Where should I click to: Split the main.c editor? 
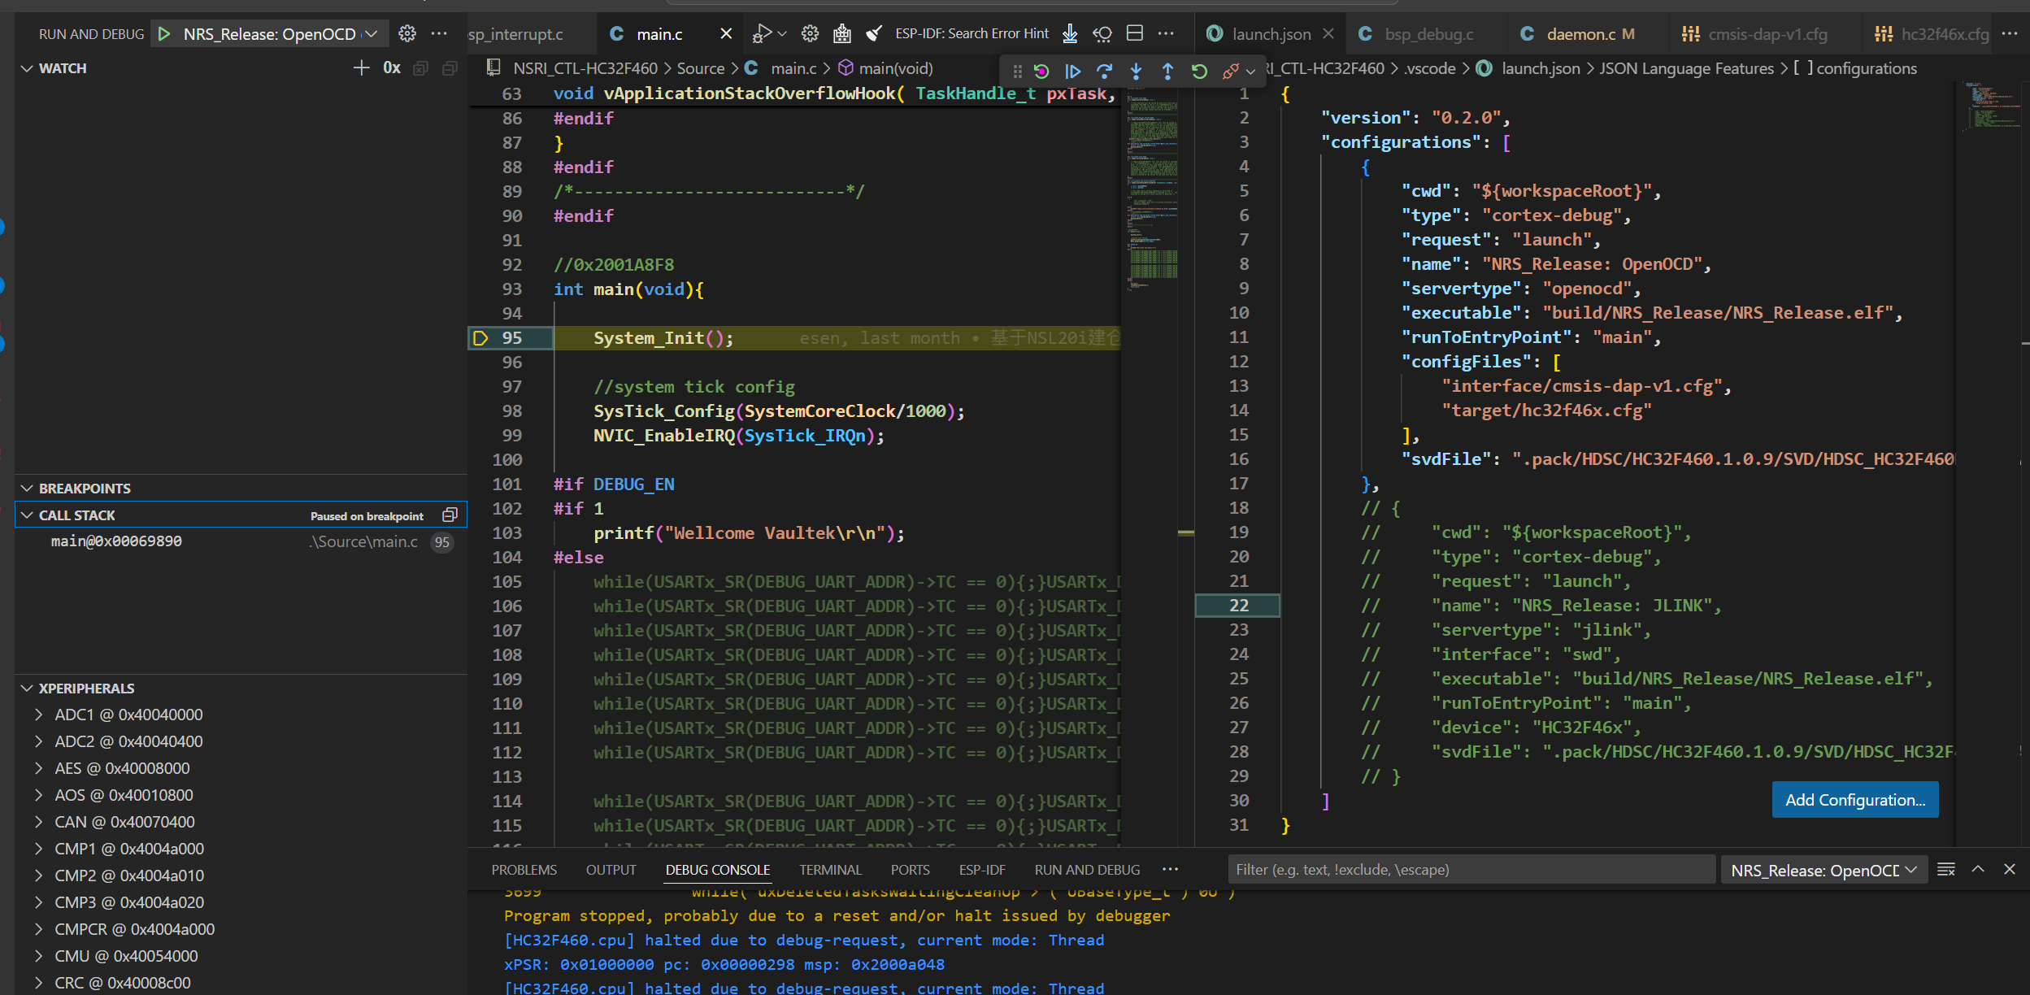point(1135,33)
